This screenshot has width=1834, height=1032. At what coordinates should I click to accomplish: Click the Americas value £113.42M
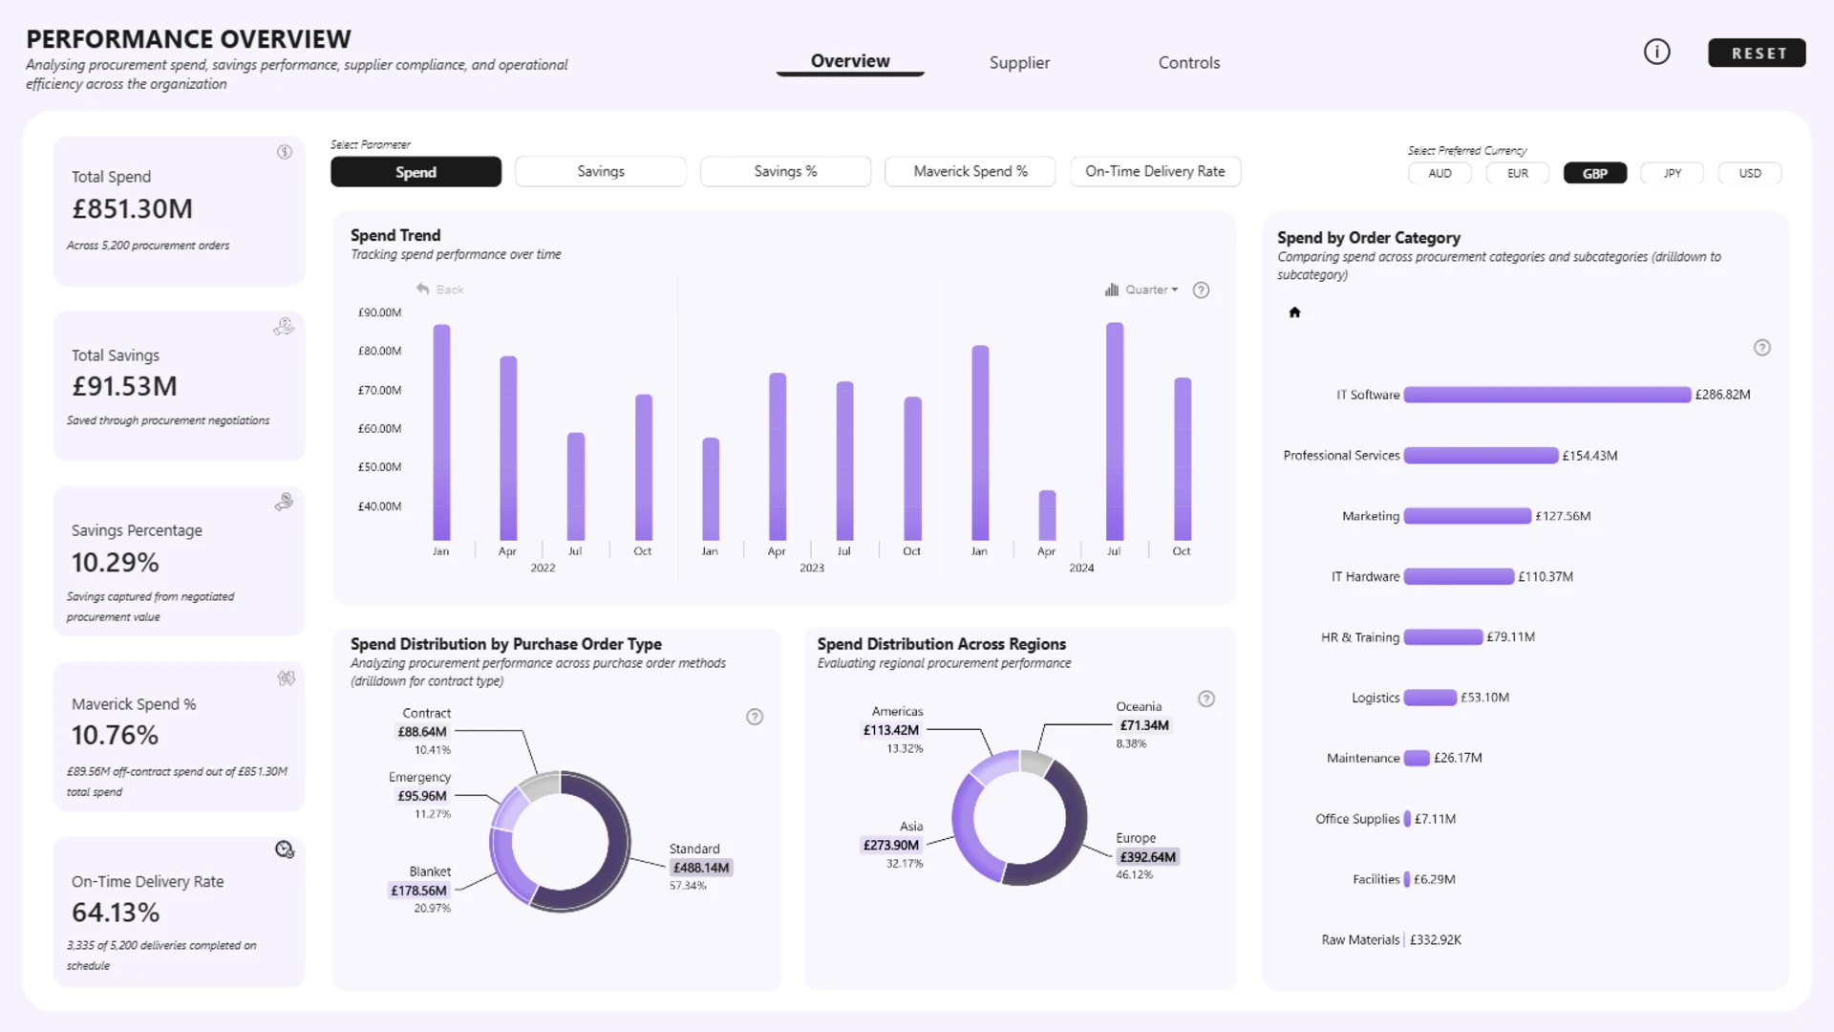tap(891, 730)
